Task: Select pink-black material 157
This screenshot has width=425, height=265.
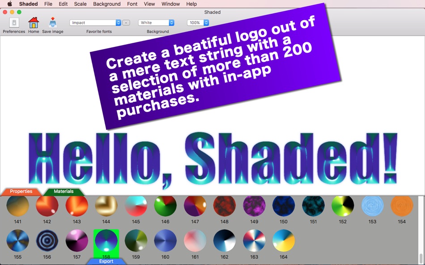Action: coord(76,240)
